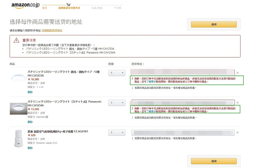
Task: Open shipping address selector for FZ-AG01K1
Action: (183, 133)
